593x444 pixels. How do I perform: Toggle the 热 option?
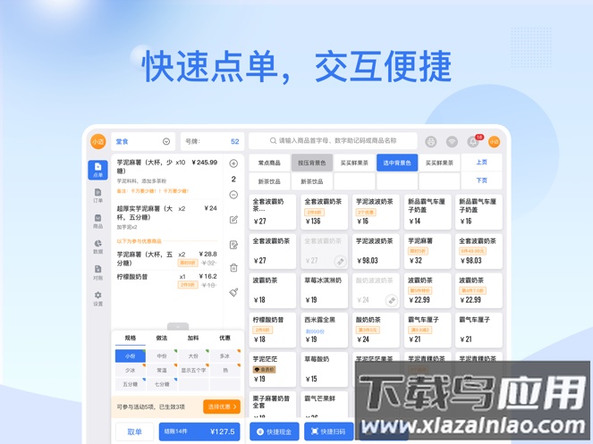(x=225, y=371)
